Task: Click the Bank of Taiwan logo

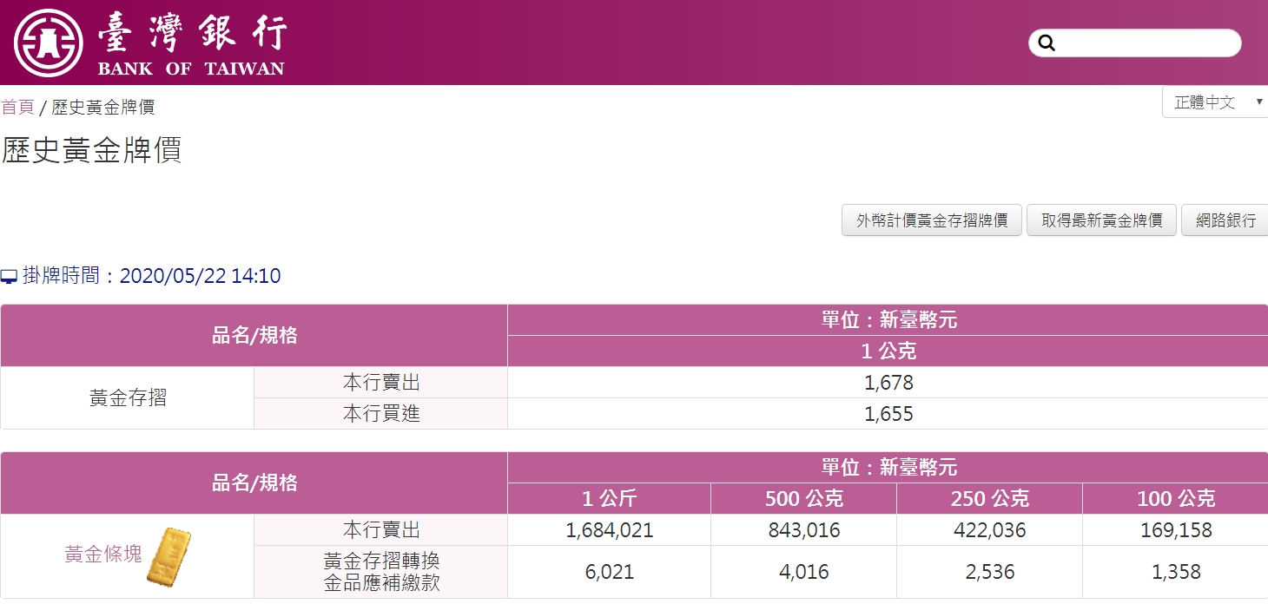Action: click(149, 43)
